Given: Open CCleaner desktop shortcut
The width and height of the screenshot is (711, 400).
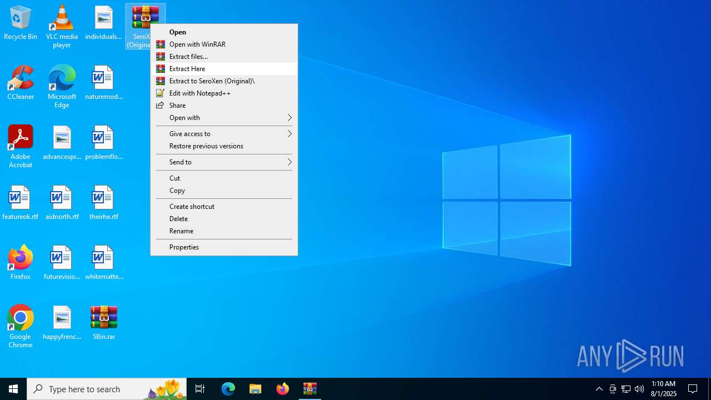Looking at the screenshot, I should [x=21, y=83].
